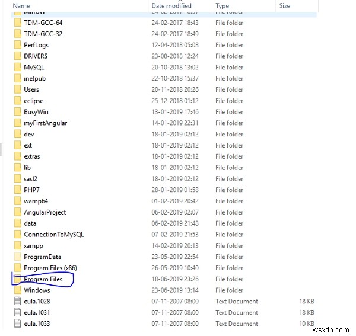356x336 pixels.
Task: Click date 20-11-2018 20:26 of Users
Action: tap(175, 89)
